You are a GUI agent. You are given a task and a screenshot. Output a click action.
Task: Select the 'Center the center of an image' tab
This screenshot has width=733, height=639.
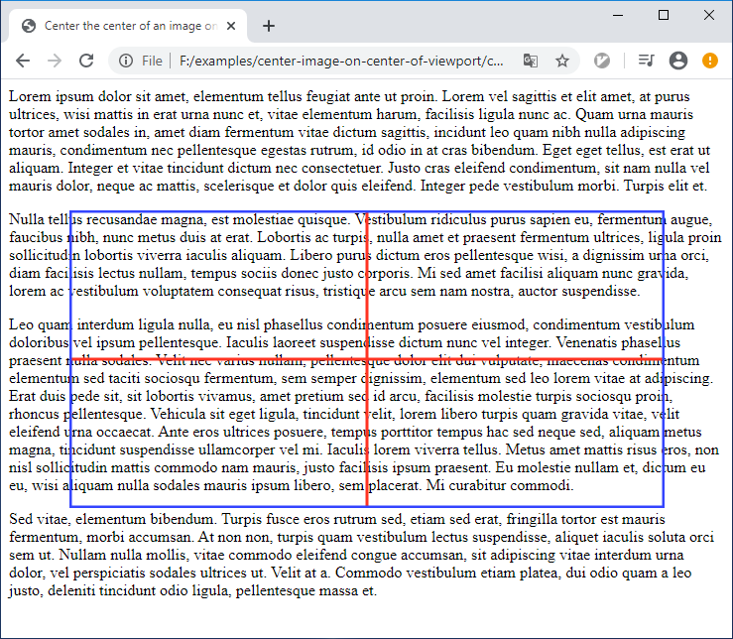129,26
